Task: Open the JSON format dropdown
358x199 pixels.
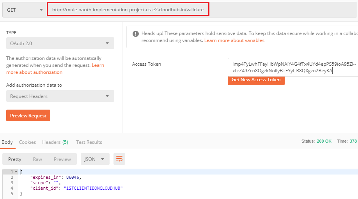Action: click(95, 159)
